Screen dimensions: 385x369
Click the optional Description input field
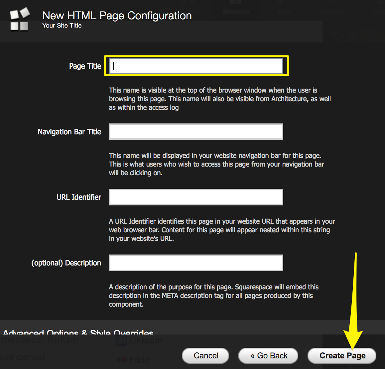point(196,263)
